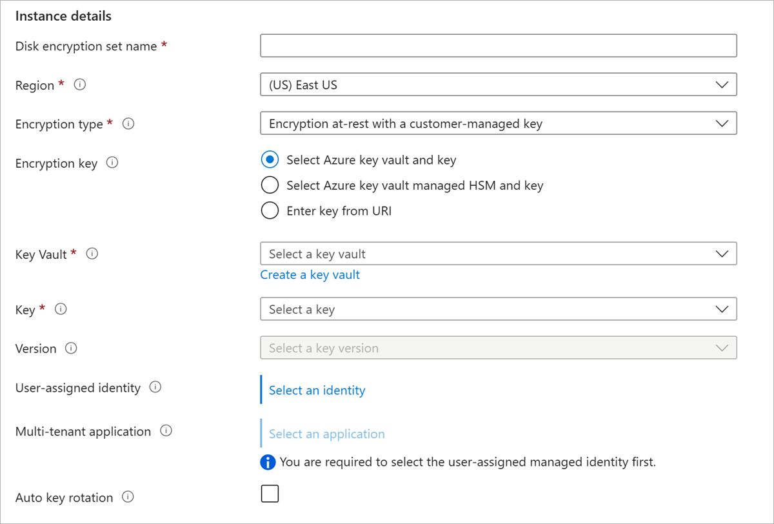This screenshot has width=774, height=524.
Task: Click the Multi-tenant application info icon
Action: [x=166, y=431]
